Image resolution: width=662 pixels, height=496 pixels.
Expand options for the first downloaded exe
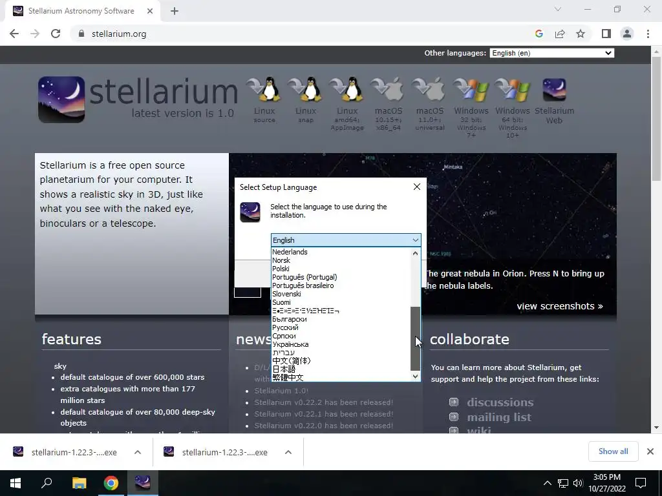[x=138, y=452]
